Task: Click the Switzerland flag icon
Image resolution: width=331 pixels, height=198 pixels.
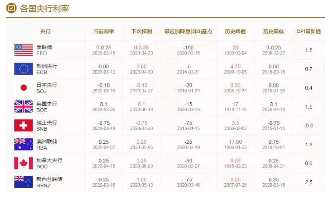Action: (x=23, y=125)
